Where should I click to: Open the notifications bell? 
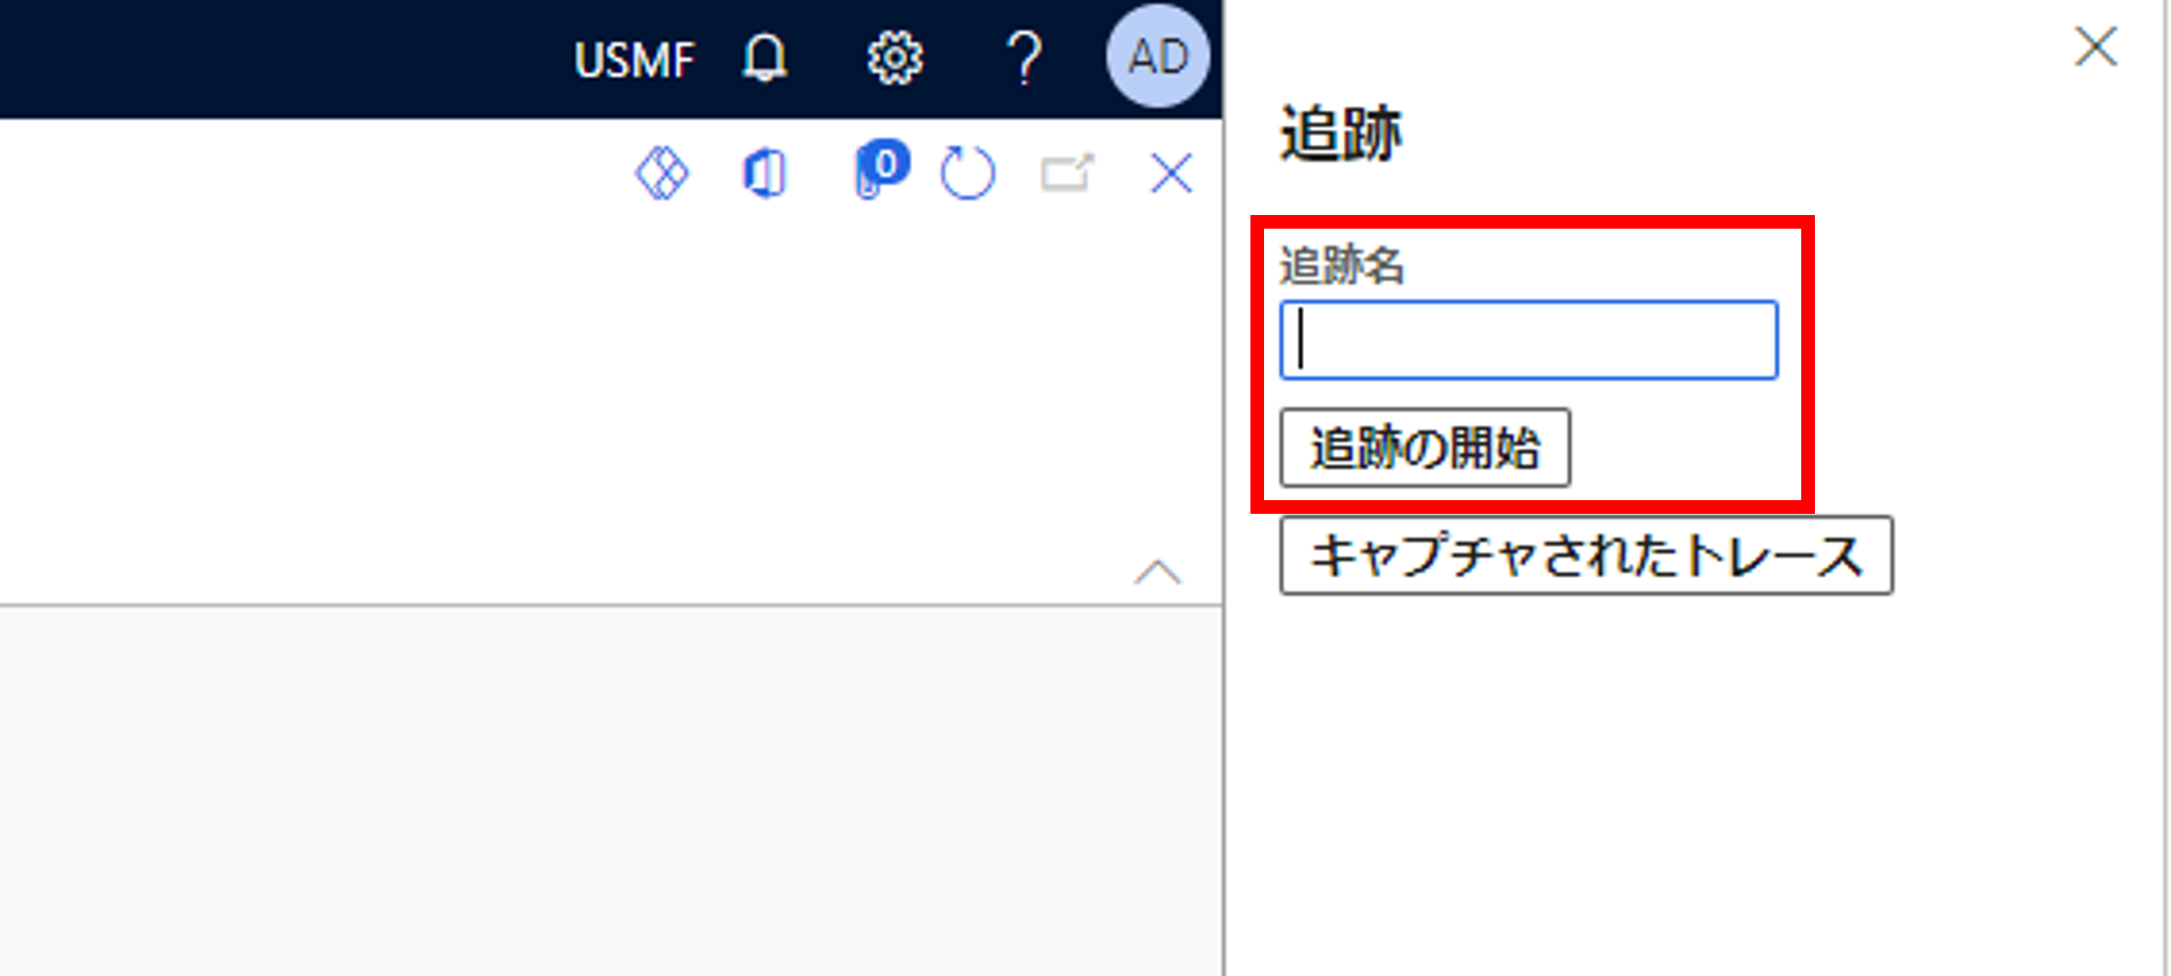click(764, 58)
